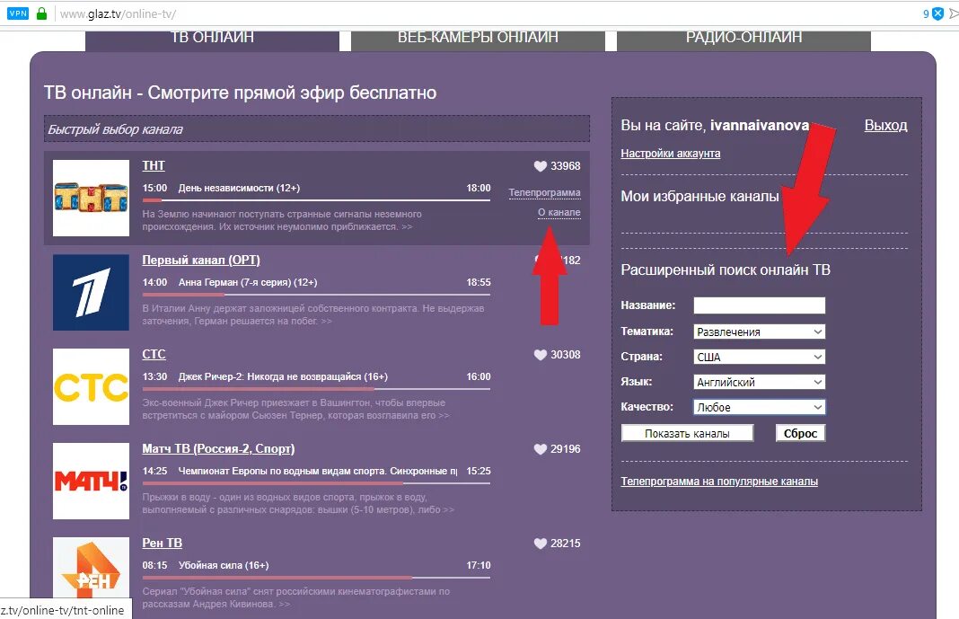This screenshot has height=619, width=959.
Task: Click Выход logout link
Action: pyautogui.click(x=885, y=126)
